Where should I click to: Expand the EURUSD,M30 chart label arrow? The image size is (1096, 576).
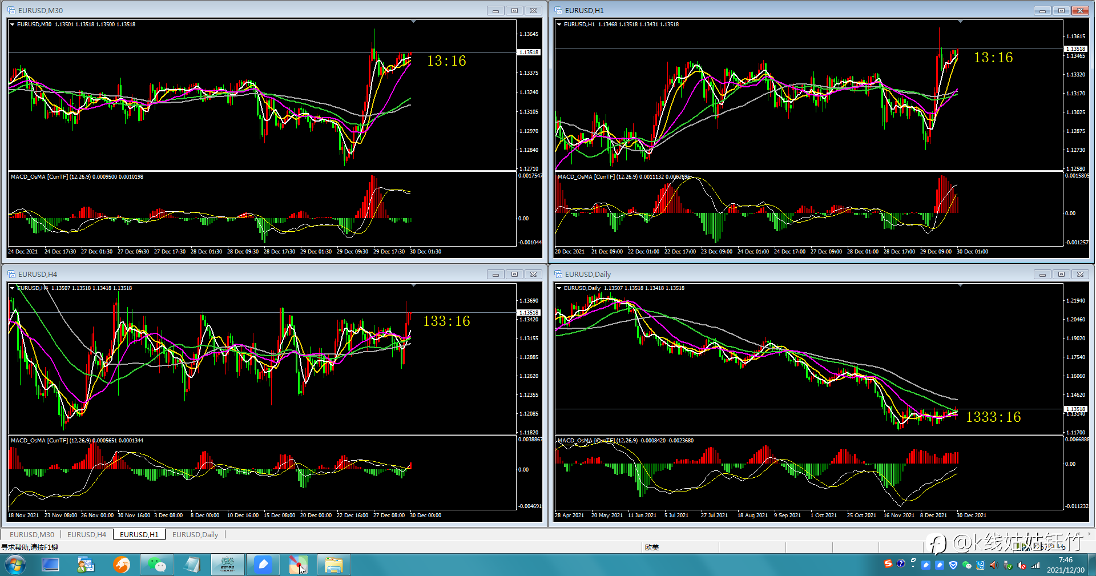tap(12, 24)
